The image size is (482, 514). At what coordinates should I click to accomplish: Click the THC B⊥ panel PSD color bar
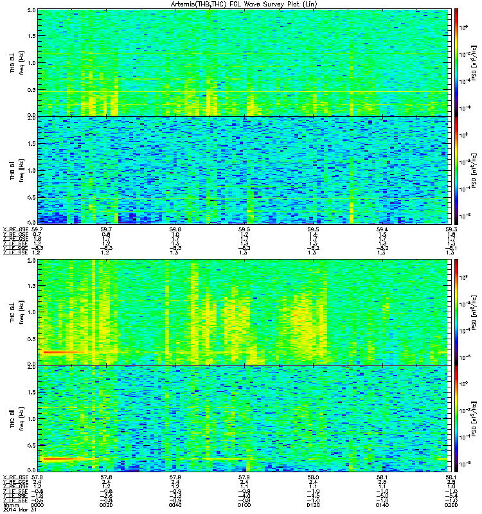tap(456, 312)
